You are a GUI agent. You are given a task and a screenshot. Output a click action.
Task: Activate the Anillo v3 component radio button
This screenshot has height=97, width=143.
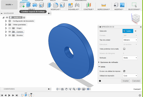pos(24,17)
